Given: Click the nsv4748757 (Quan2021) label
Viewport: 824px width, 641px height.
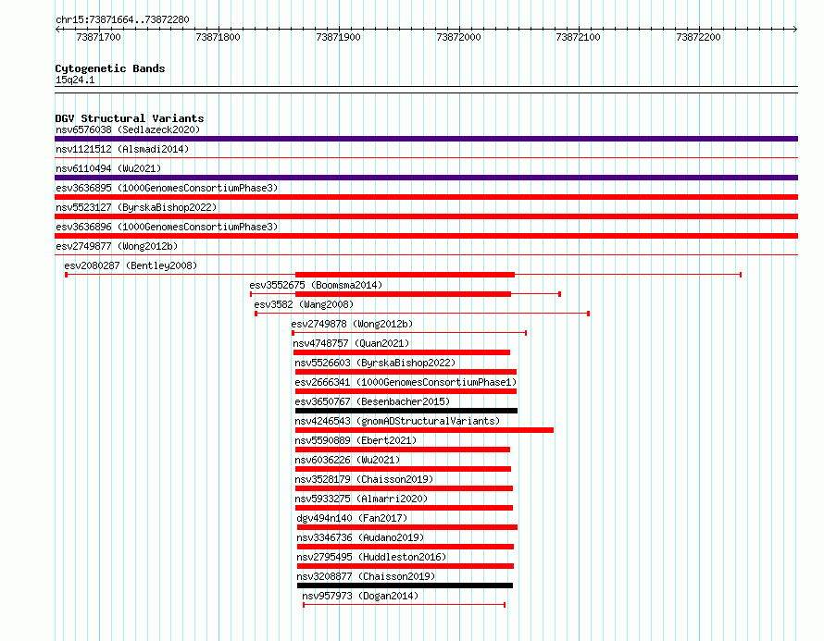Looking at the screenshot, I should (351, 343).
